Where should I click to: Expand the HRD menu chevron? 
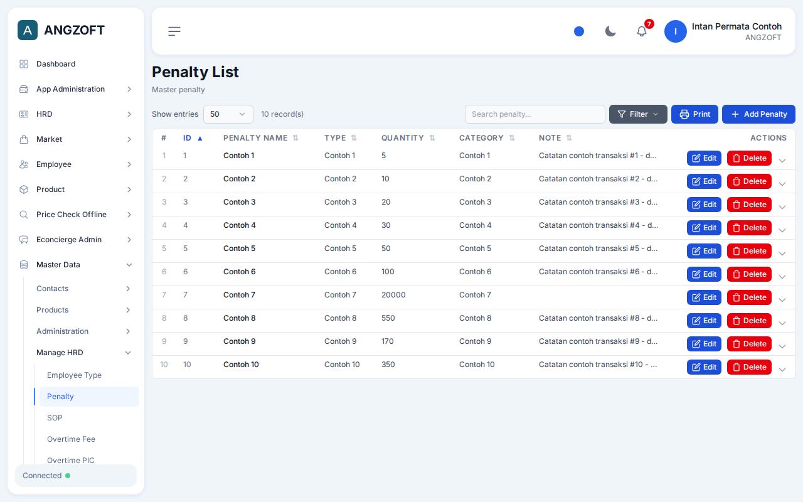tap(129, 114)
